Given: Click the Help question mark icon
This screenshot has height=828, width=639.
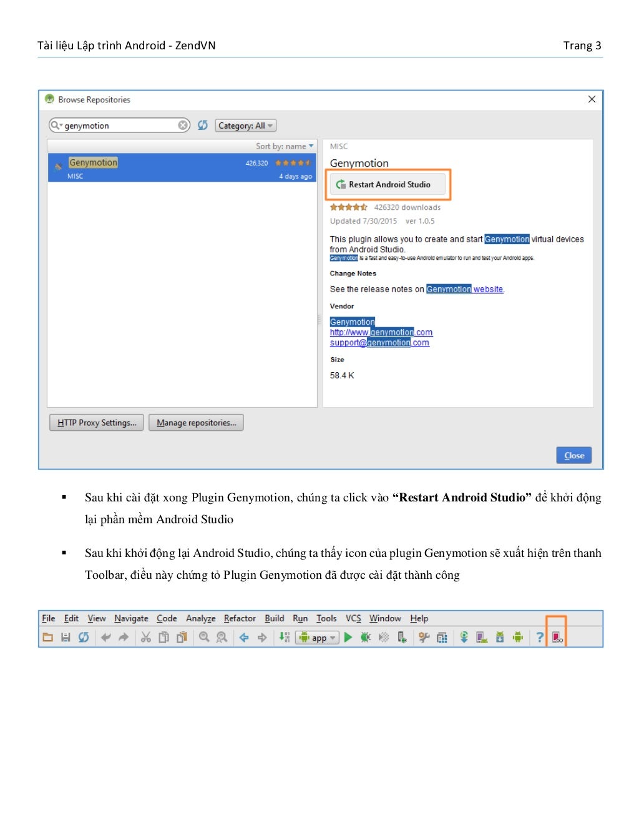Looking at the screenshot, I should [x=540, y=638].
